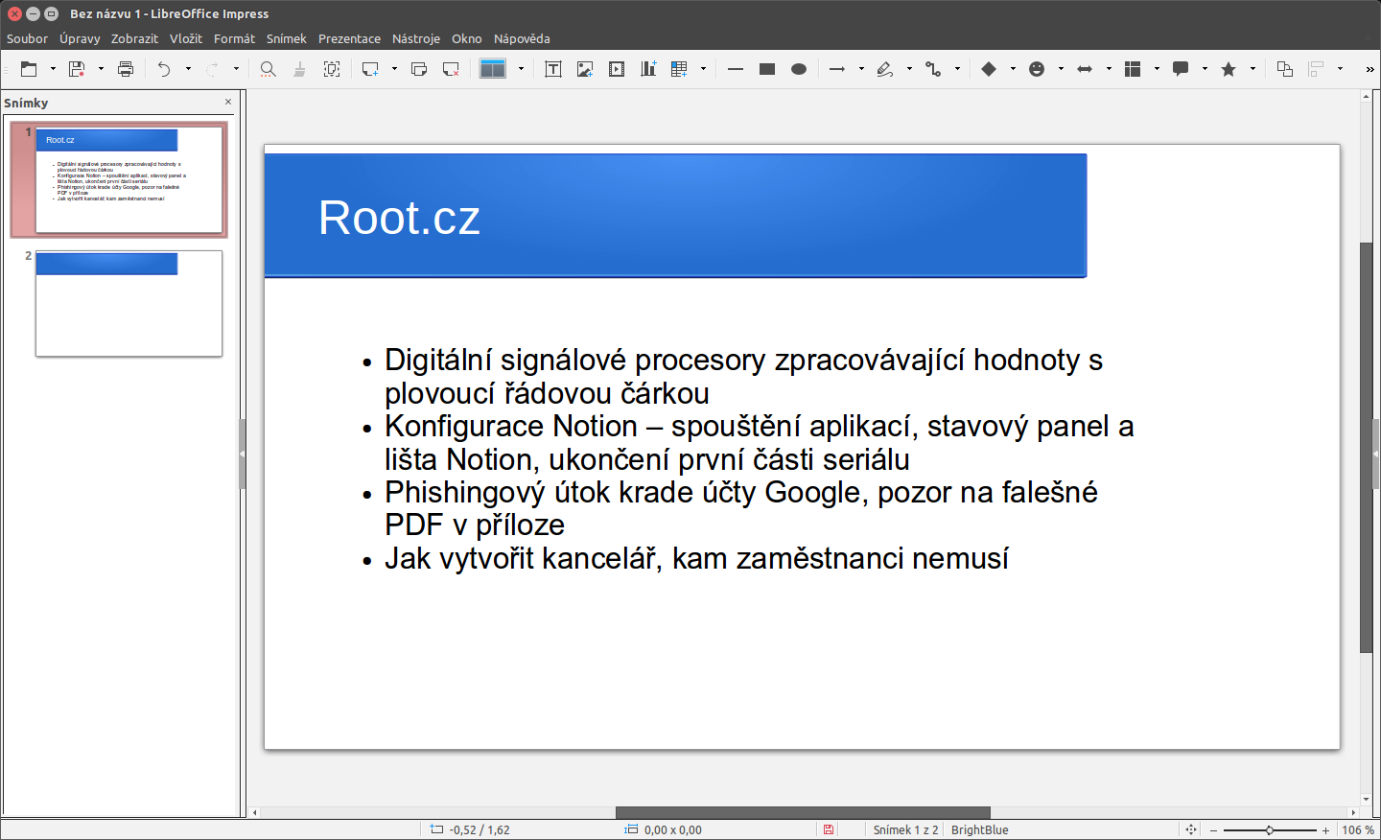Select the Connector tool
This screenshot has height=840, width=1381.
point(933,69)
